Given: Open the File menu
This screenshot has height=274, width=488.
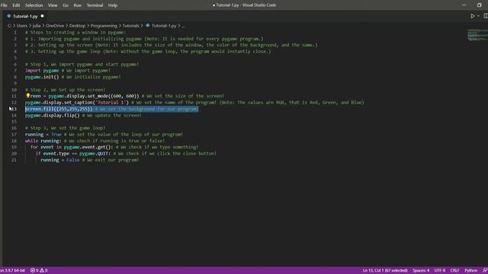Looking at the screenshot, I should tap(4, 5).
